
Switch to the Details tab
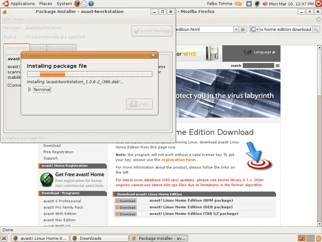tap(38, 48)
